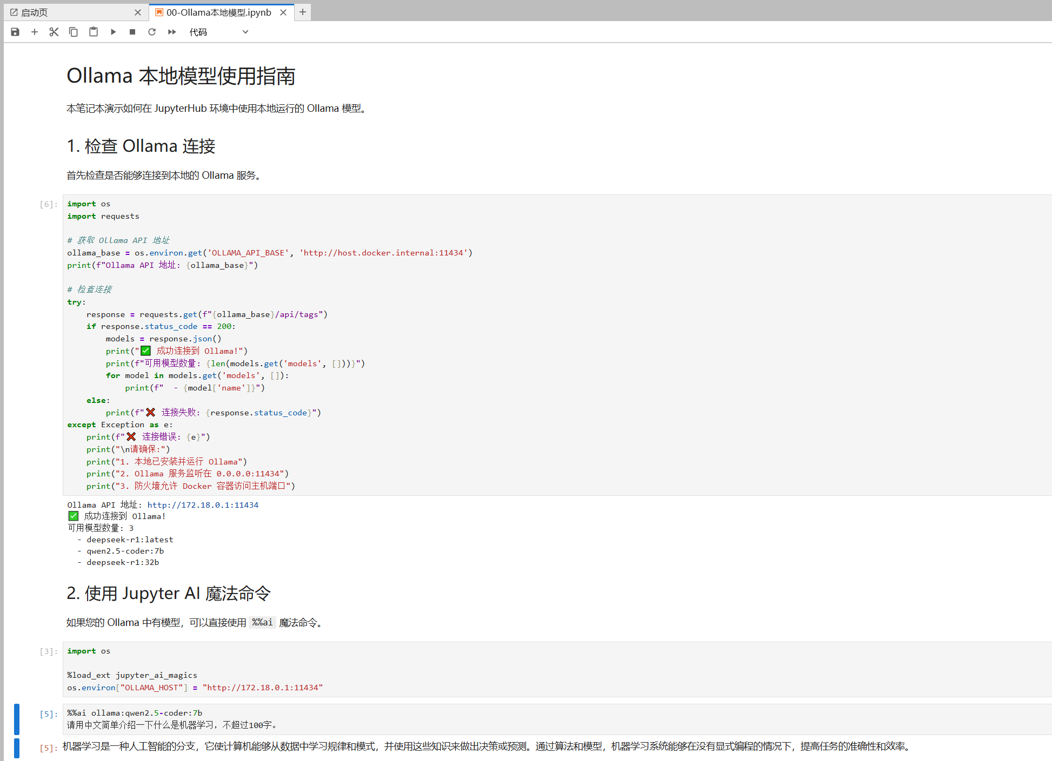This screenshot has height=761, width=1052.
Task: Copy the selected cell
Action: point(74,32)
